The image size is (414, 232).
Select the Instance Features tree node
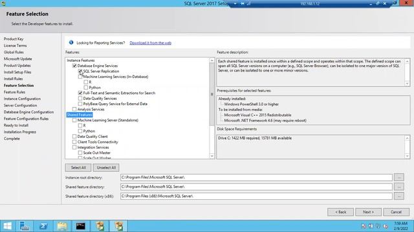81,60
